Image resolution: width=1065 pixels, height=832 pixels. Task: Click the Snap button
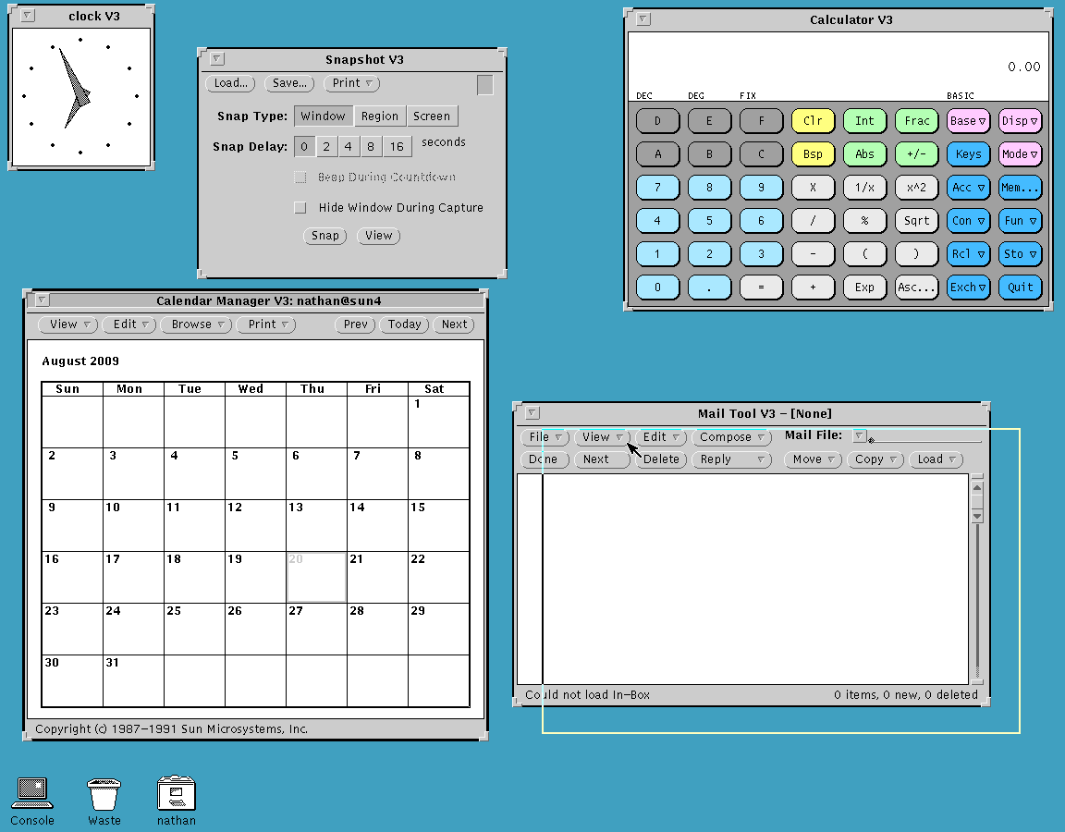324,236
